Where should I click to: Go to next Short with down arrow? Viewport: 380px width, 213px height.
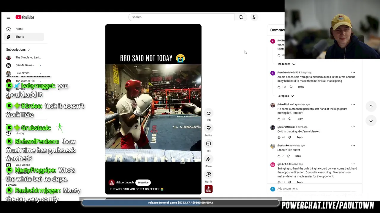[x=371, y=120]
